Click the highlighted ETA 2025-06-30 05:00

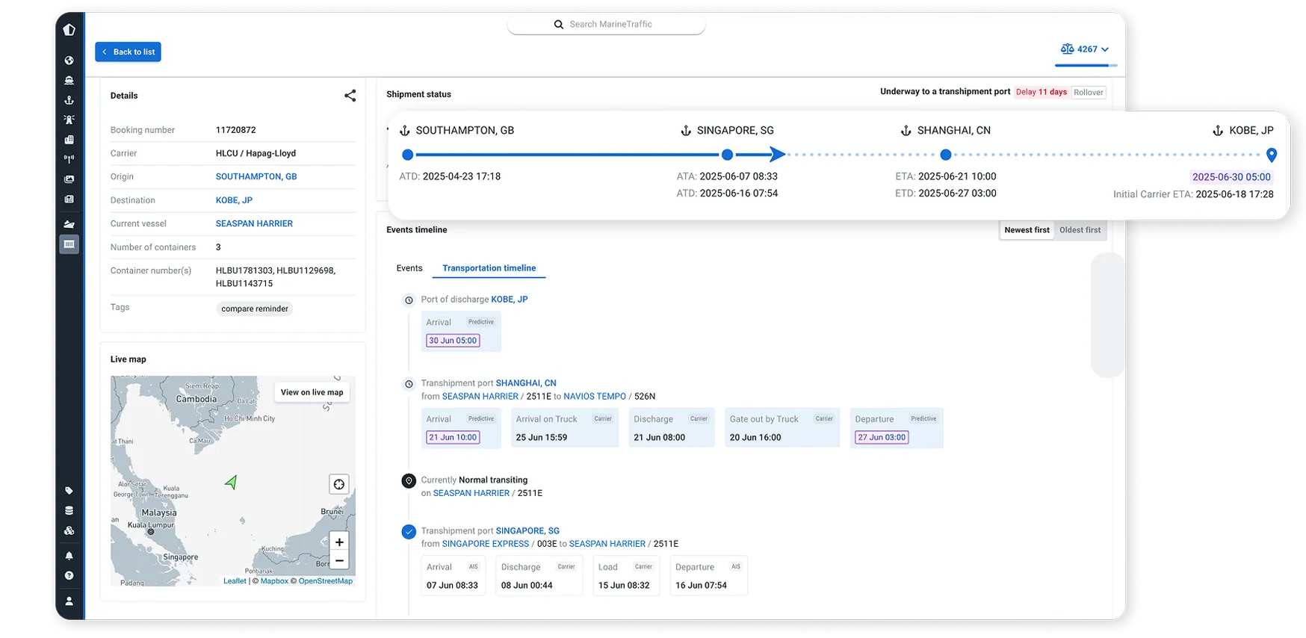[x=1231, y=177]
